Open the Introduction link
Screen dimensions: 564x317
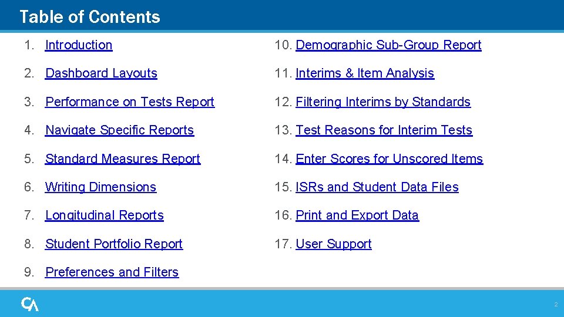click(79, 45)
